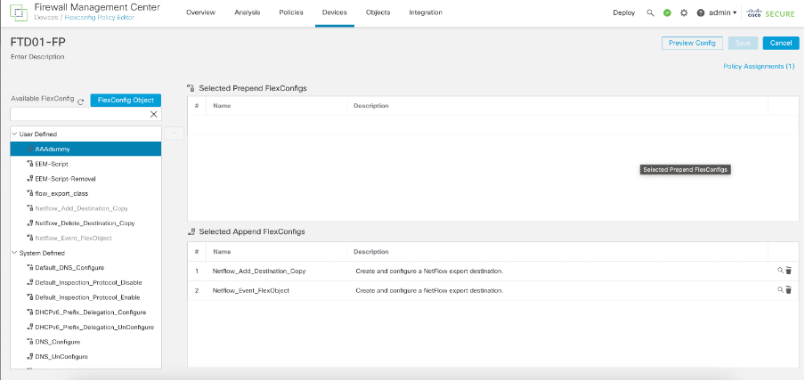Click the green status check icon

coord(667,12)
